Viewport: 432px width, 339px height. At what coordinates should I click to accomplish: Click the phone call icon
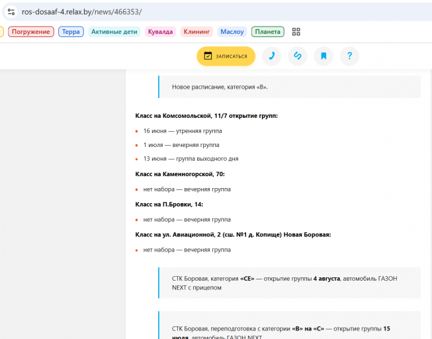[271, 56]
